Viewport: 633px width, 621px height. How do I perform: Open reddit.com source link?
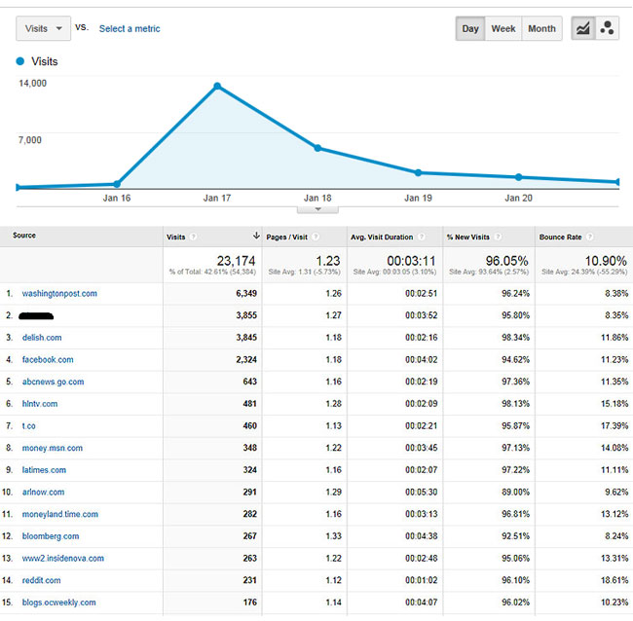coord(41,580)
